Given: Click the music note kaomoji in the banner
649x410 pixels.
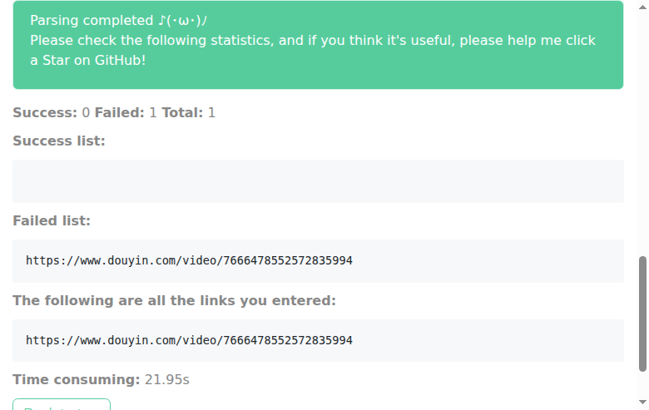Looking at the screenshot, I should tap(182, 20).
